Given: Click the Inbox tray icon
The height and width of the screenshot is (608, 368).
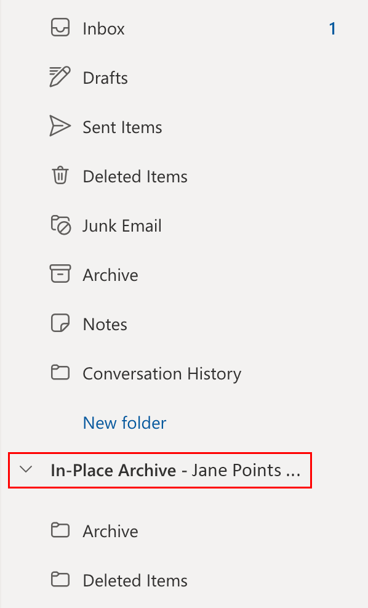Looking at the screenshot, I should (60, 28).
